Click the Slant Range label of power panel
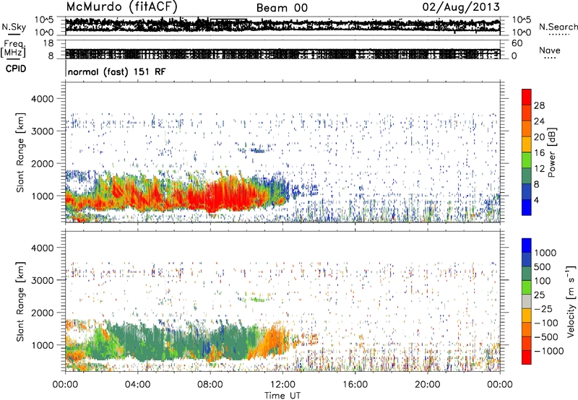This screenshot has height=400, width=578. (20, 152)
